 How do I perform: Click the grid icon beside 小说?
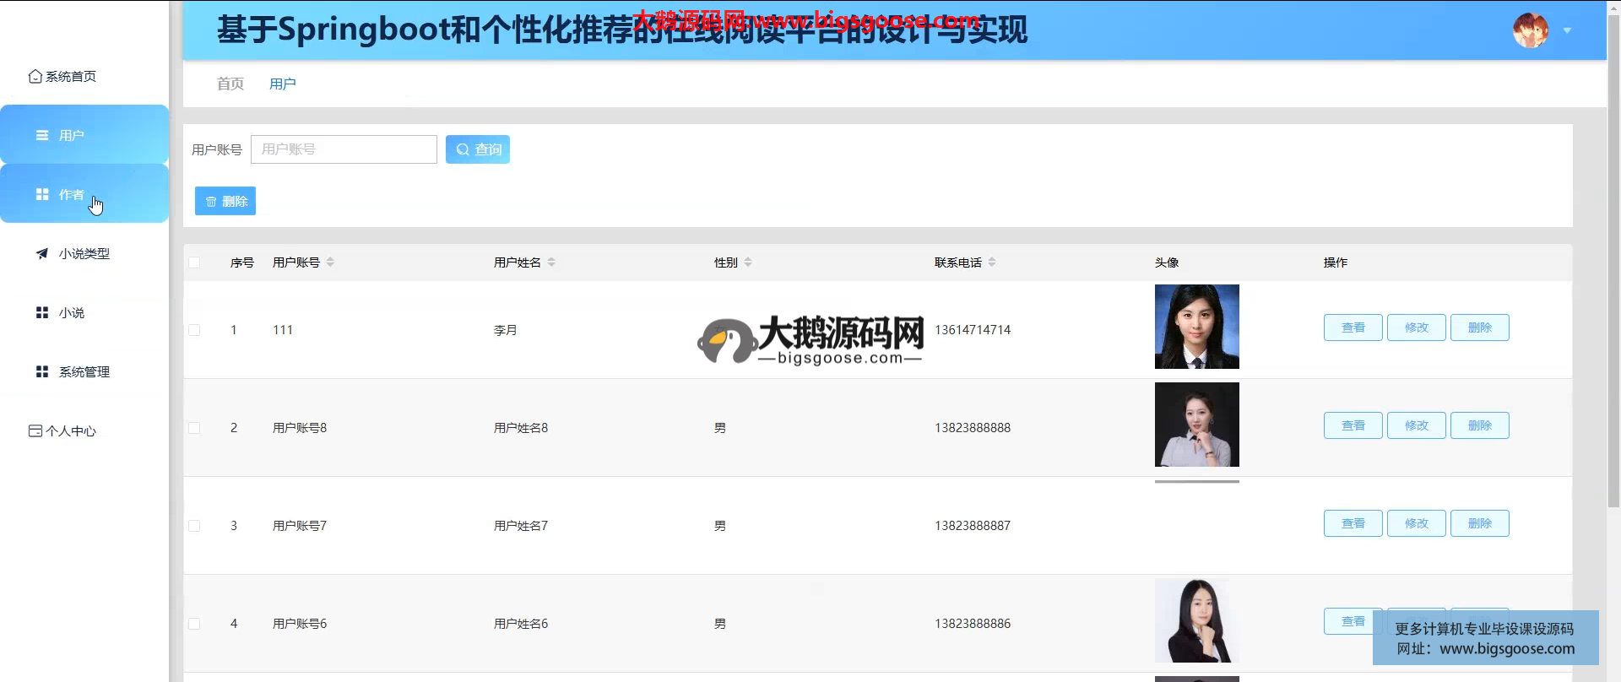(x=42, y=312)
